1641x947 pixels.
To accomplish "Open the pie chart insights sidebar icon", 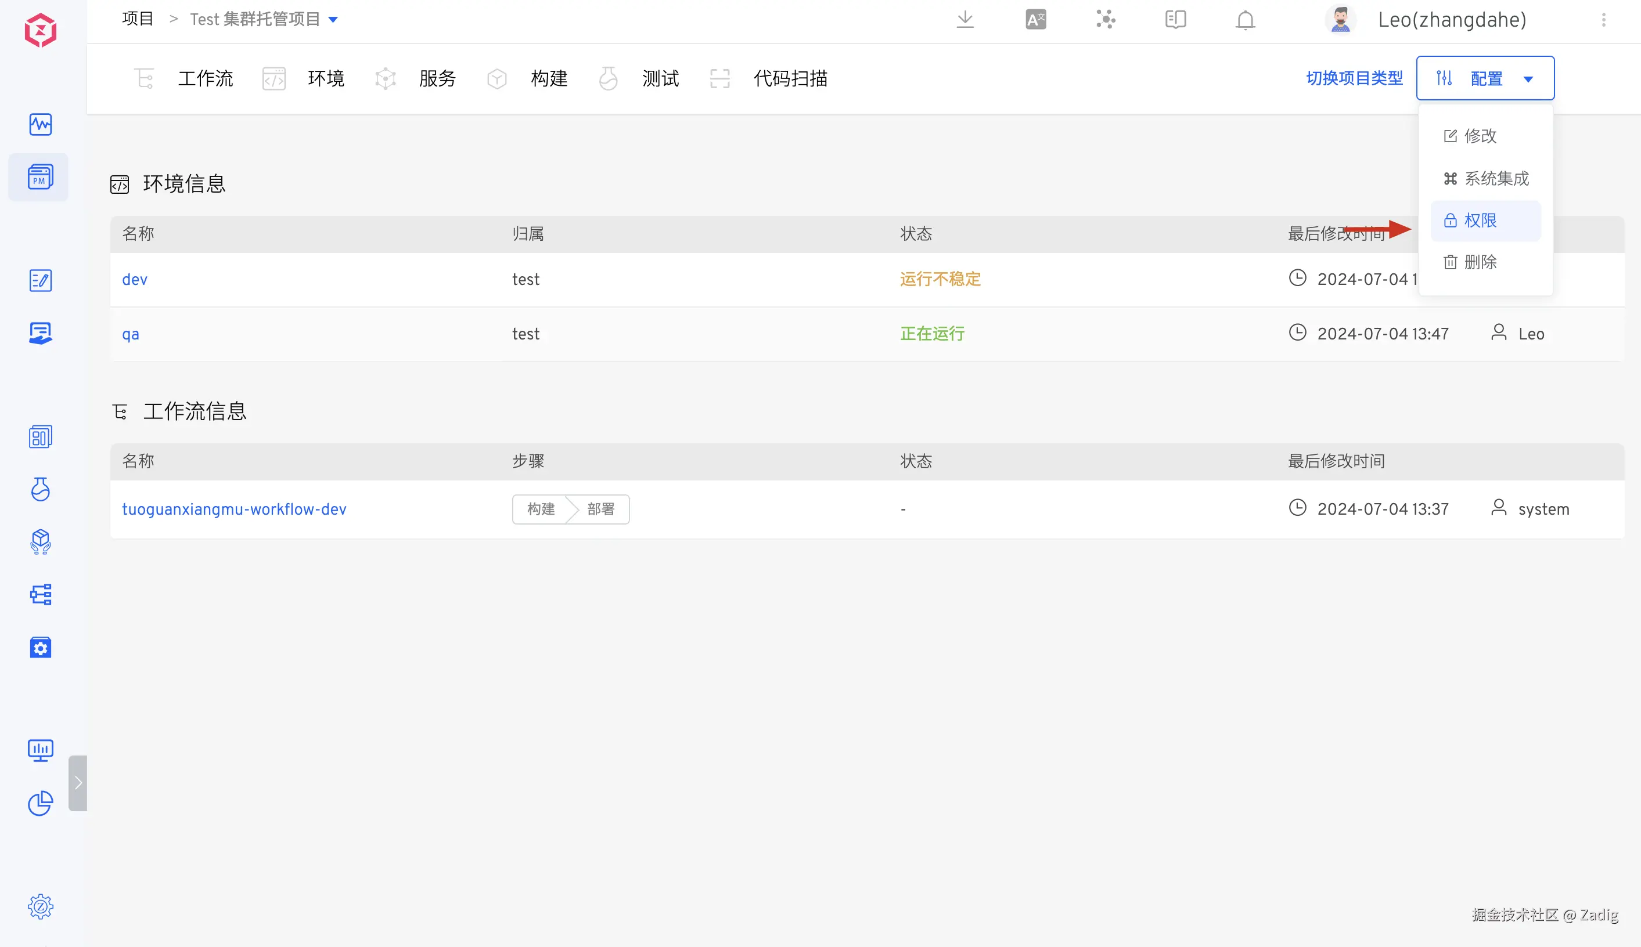I will coord(40,803).
